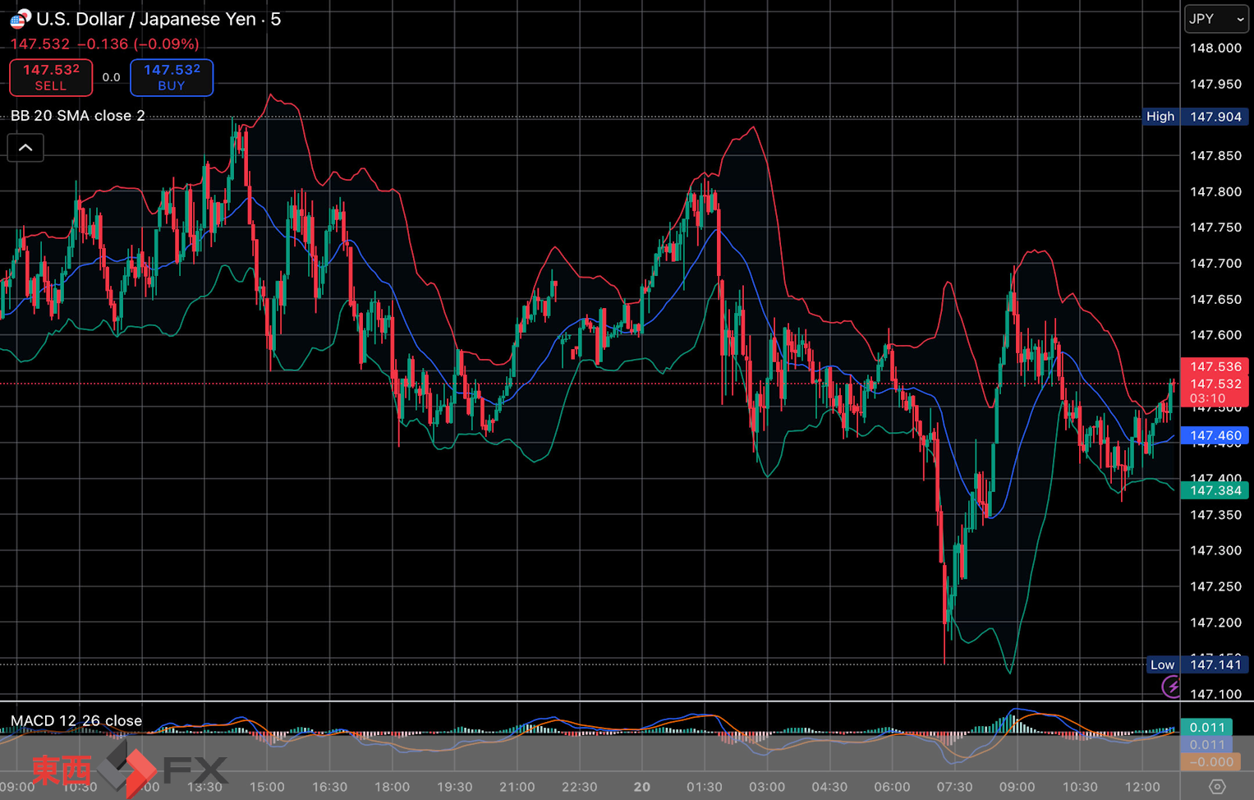
Task: Collapse the indicator legend with chevron
Action: click(x=25, y=148)
